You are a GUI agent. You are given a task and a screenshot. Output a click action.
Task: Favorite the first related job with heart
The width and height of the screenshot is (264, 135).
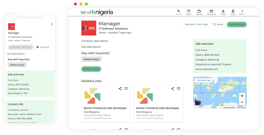[x=126, y=89]
